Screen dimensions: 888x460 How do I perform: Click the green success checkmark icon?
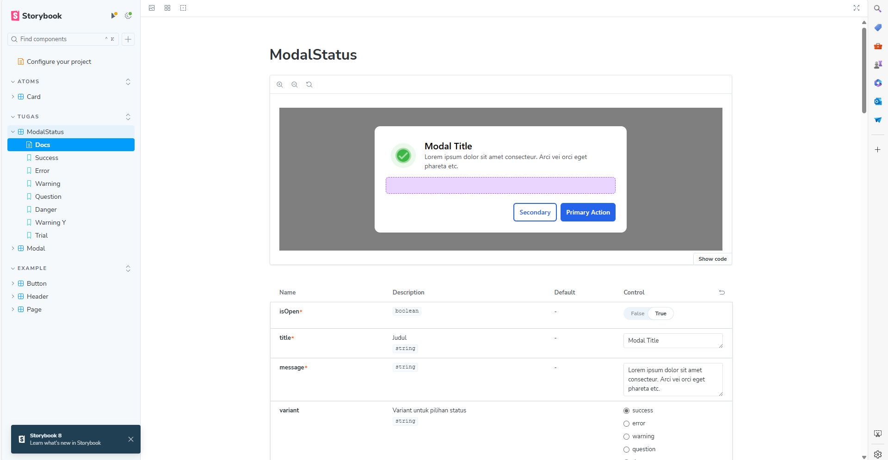[403, 156]
